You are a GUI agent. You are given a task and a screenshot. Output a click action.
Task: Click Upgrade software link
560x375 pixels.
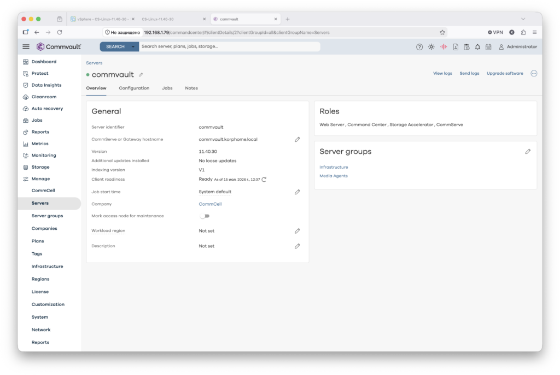tap(505, 74)
